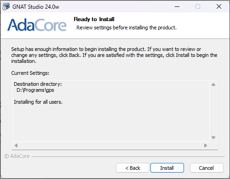Click the AdaCore logo in the header
This screenshot has width=230, height=179.
(x=37, y=25)
